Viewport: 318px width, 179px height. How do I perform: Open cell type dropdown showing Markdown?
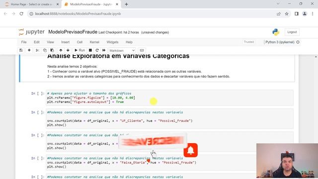click(122, 50)
